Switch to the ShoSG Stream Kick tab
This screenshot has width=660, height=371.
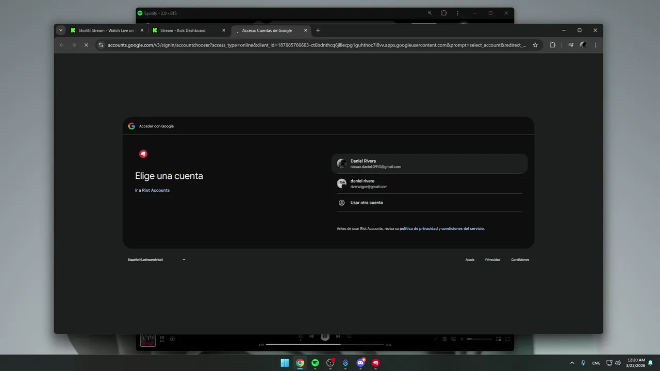106,30
